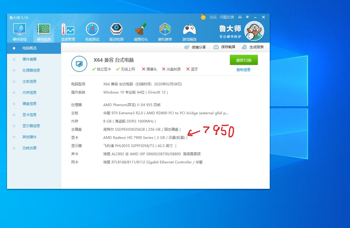This screenshot has width=350, height=228.
Task: Click 飞利浦 PHL0010 monitor value
Action: (140, 146)
